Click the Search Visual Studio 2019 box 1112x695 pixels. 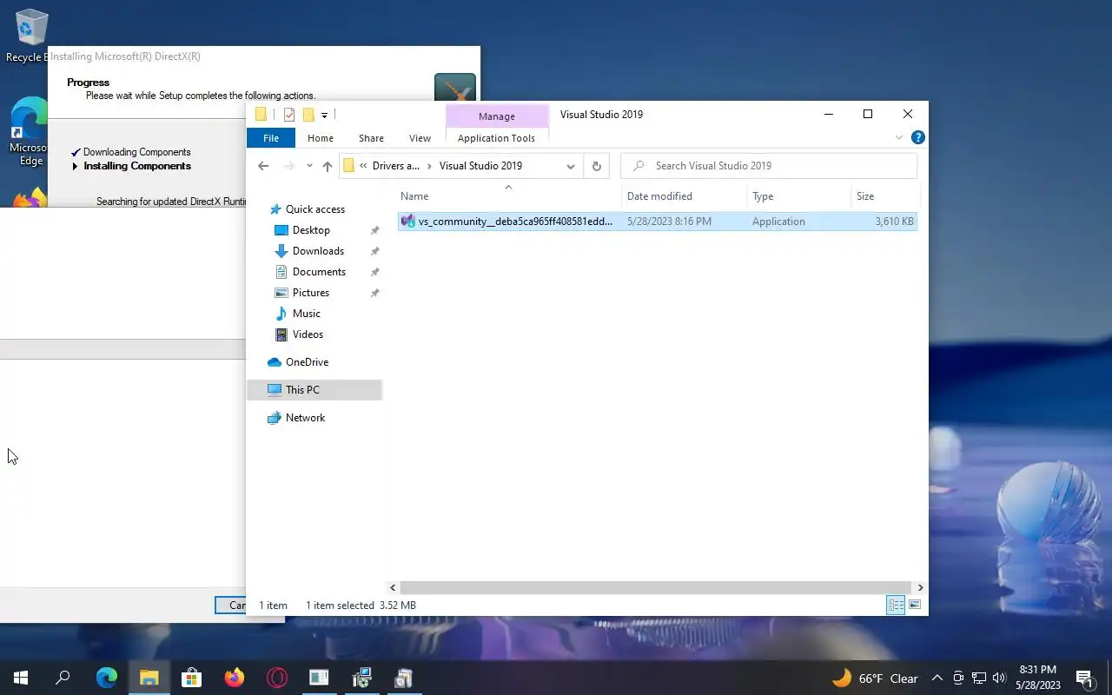769,166
